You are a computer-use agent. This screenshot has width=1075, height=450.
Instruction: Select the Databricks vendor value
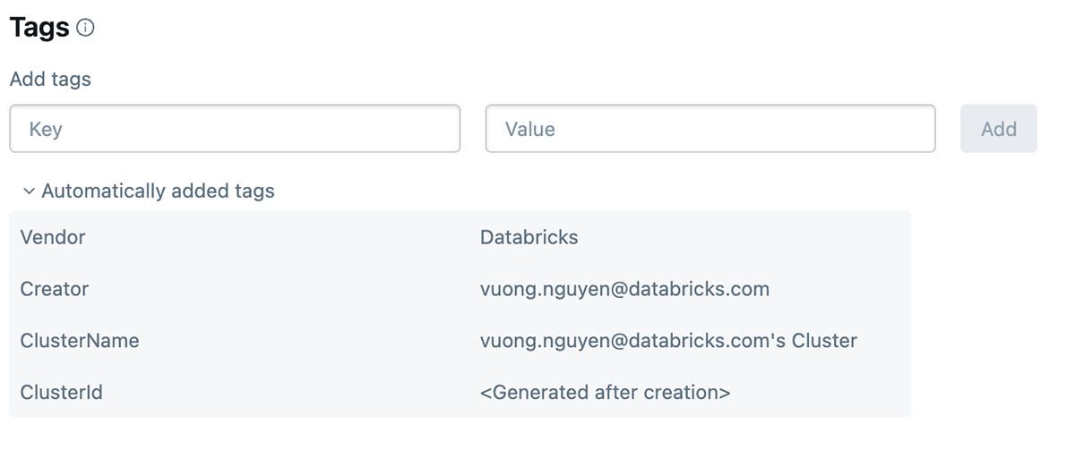[529, 237]
